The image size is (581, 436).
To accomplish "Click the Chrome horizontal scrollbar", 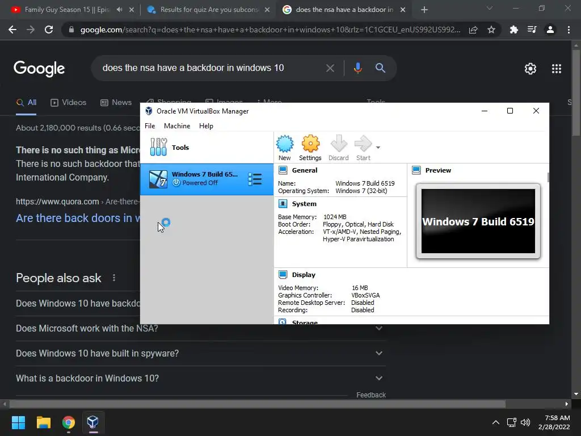I will point(258,404).
